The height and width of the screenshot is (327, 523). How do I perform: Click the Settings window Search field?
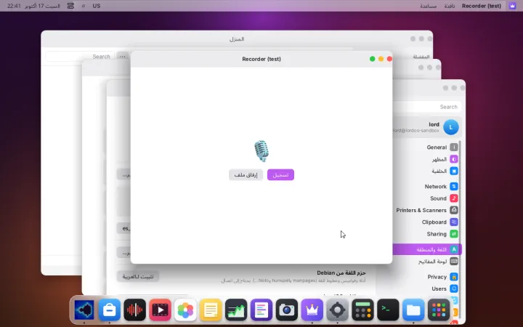[x=428, y=107]
